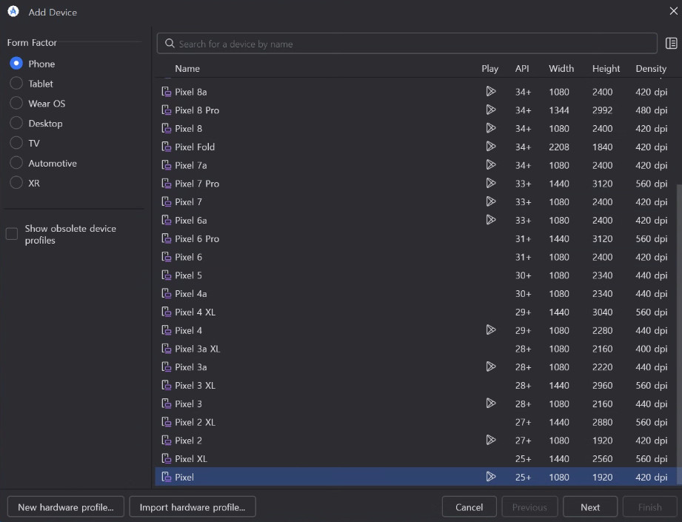This screenshot has height=522, width=682.
Task: Click the Play Store icon for Pixel 2
Action: [x=491, y=440]
